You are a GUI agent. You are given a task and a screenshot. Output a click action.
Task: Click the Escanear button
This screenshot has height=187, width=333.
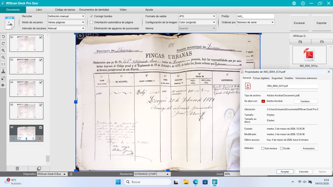pyautogui.click(x=299, y=23)
